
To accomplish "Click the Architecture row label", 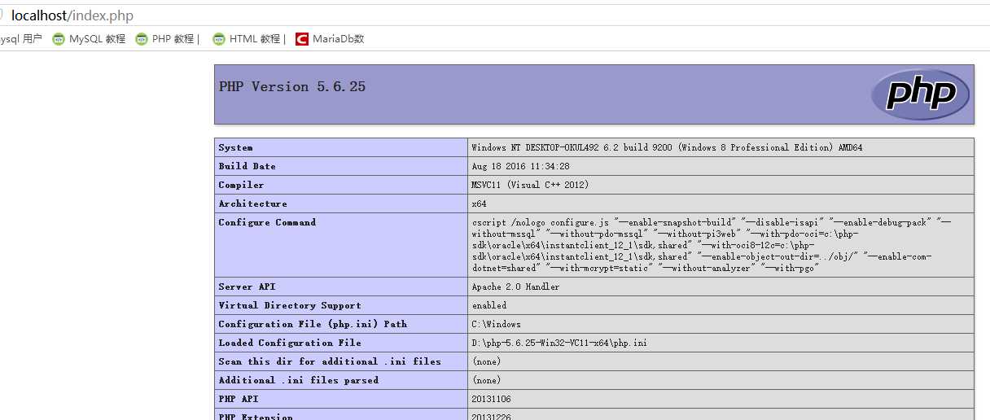I will [x=252, y=203].
